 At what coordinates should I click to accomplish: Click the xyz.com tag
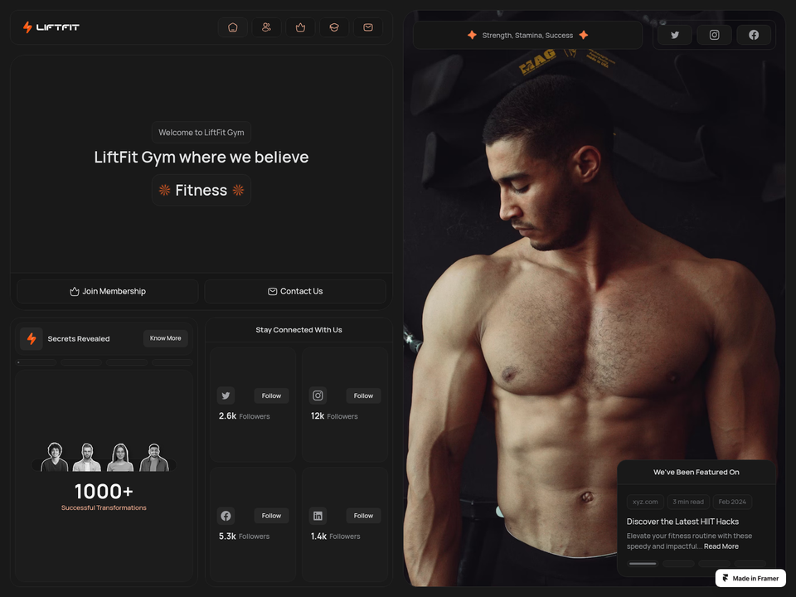pyautogui.click(x=645, y=502)
